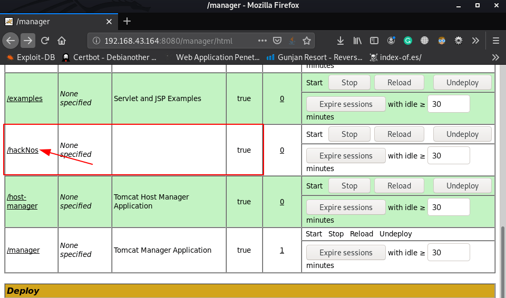Expire sessions for /hackNos
Viewport: 506px width, 298px height.
pos(346,156)
